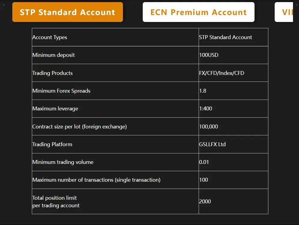The height and width of the screenshot is (225, 299).
Task: Select the Minimum deposit cell
Action: 53,55
